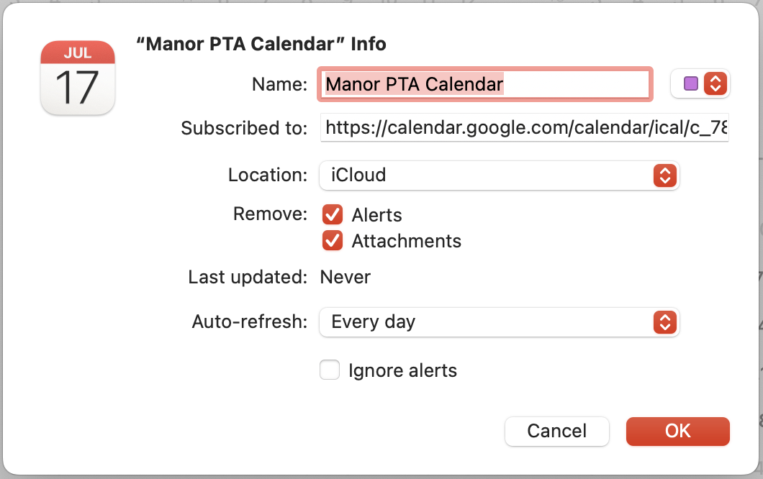Screen dimensions: 763x479
Task: Open the color picker chevron arrows
Action: click(x=714, y=83)
